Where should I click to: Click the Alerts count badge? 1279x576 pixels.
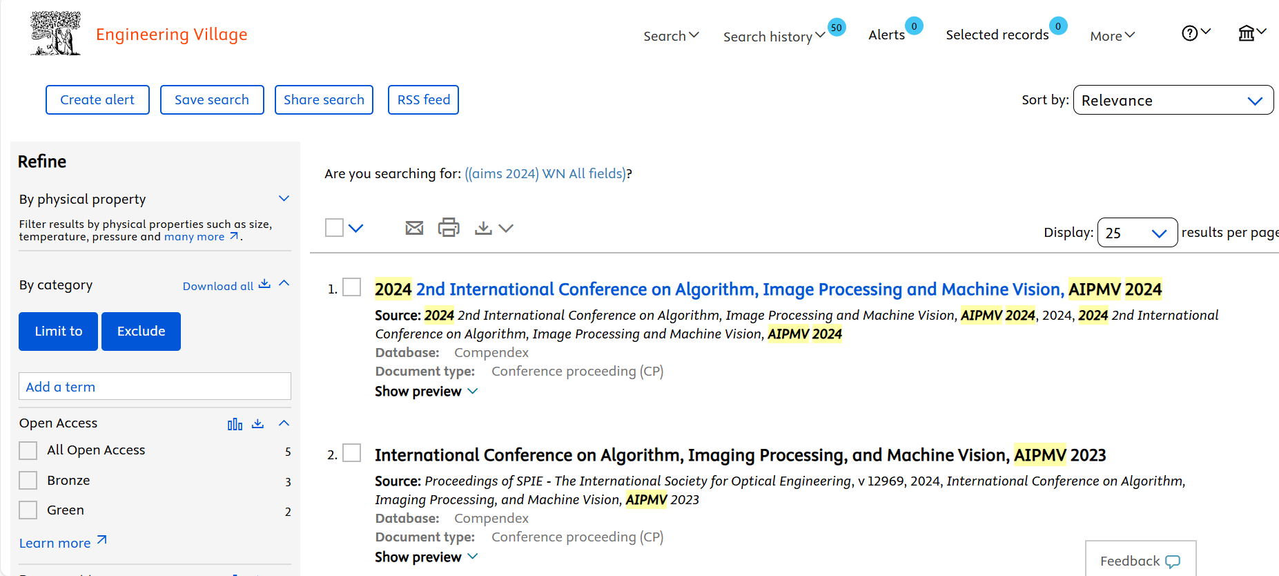point(914,26)
